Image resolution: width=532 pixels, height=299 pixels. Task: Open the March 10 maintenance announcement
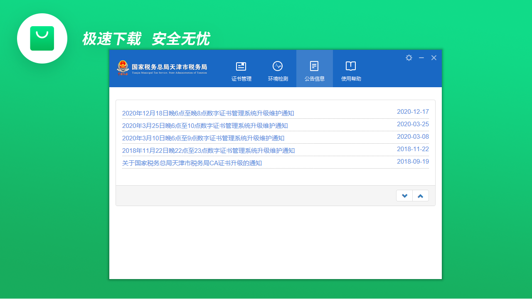click(x=203, y=137)
